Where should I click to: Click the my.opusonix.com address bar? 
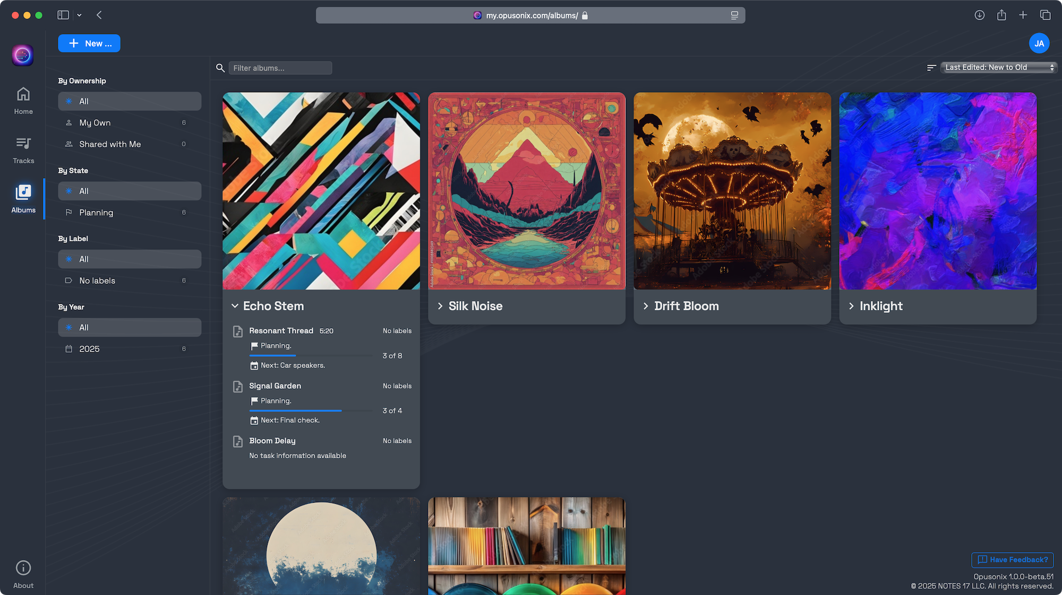[x=530, y=15]
